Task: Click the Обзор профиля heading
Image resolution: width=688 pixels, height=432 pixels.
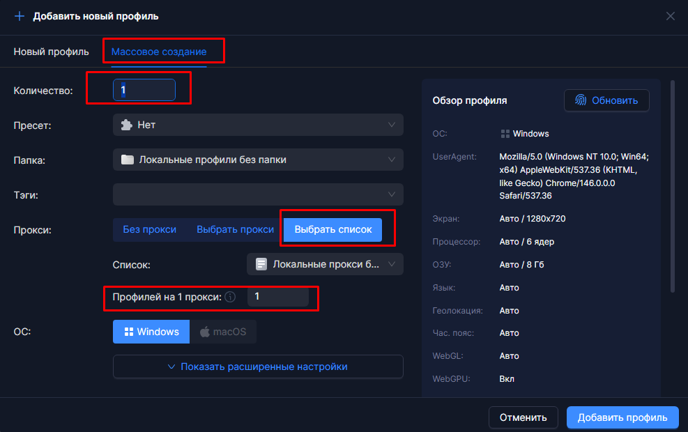Action: coord(470,101)
